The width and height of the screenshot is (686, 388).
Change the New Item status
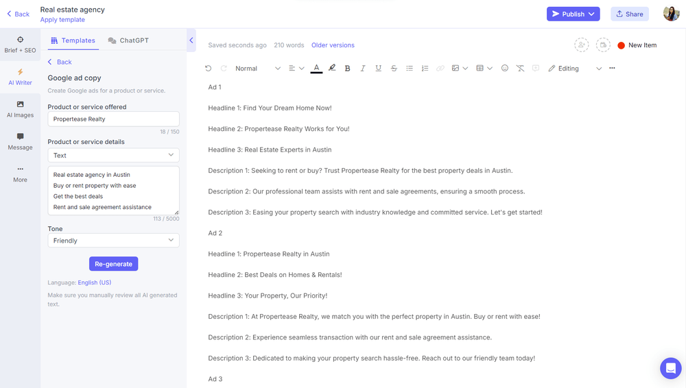pos(637,45)
